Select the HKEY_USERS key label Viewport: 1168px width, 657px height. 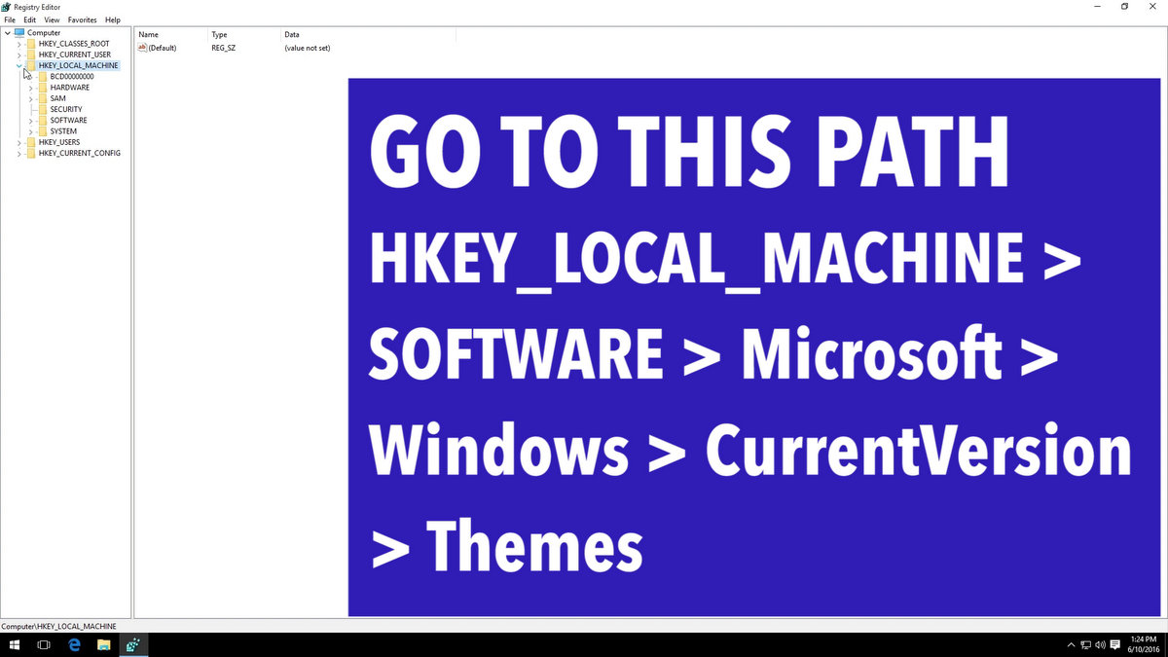59,142
